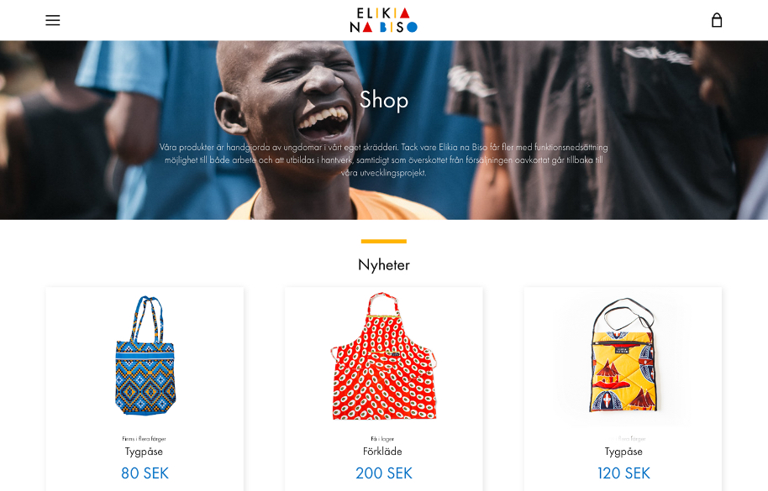
Task: Click the 120 SEK price
Action: pyautogui.click(x=623, y=473)
